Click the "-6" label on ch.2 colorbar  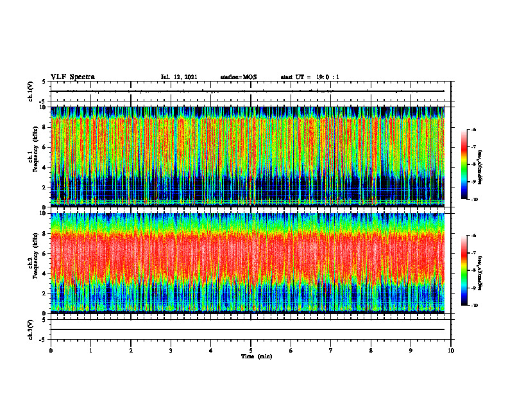coord(473,236)
